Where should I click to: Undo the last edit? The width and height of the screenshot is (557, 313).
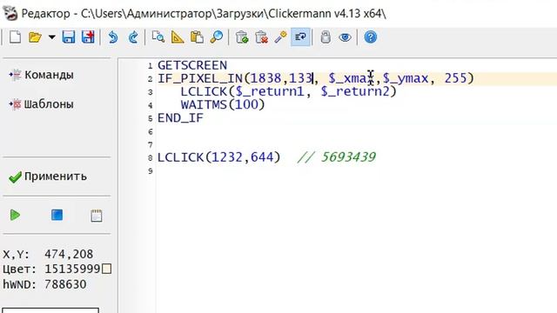point(113,37)
